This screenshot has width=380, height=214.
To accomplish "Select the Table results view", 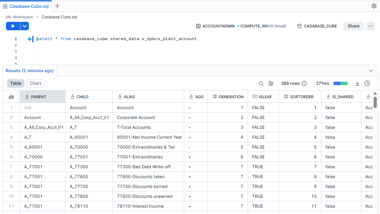I will coord(16,83).
